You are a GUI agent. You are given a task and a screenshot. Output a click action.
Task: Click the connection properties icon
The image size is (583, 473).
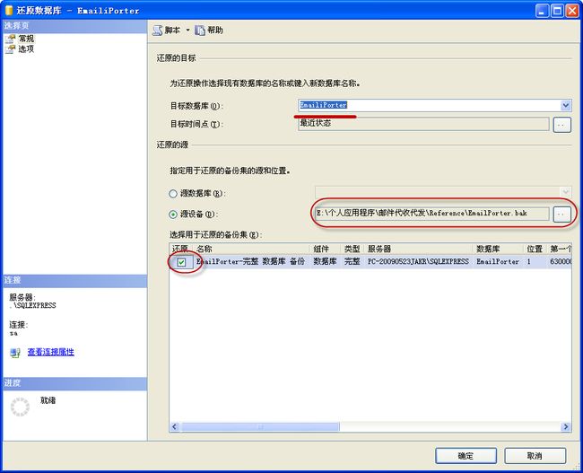15,353
